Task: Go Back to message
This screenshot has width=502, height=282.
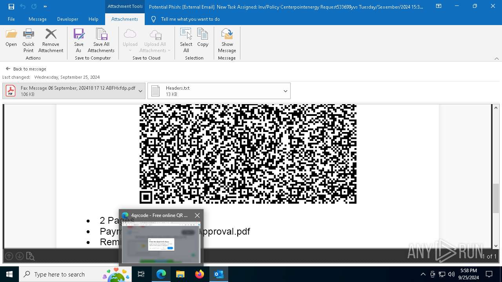Action: [x=26, y=69]
